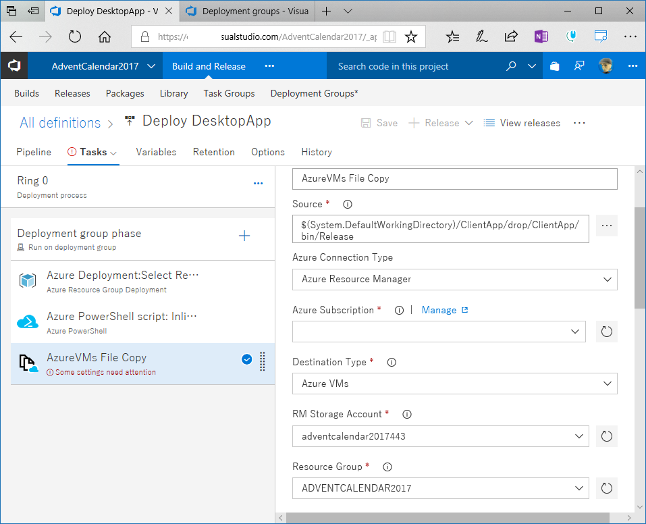The width and height of the screenshot is (646, 524).
Task: Open web notes pen icon
Action: pyautogui.click(x=481, y=36)
